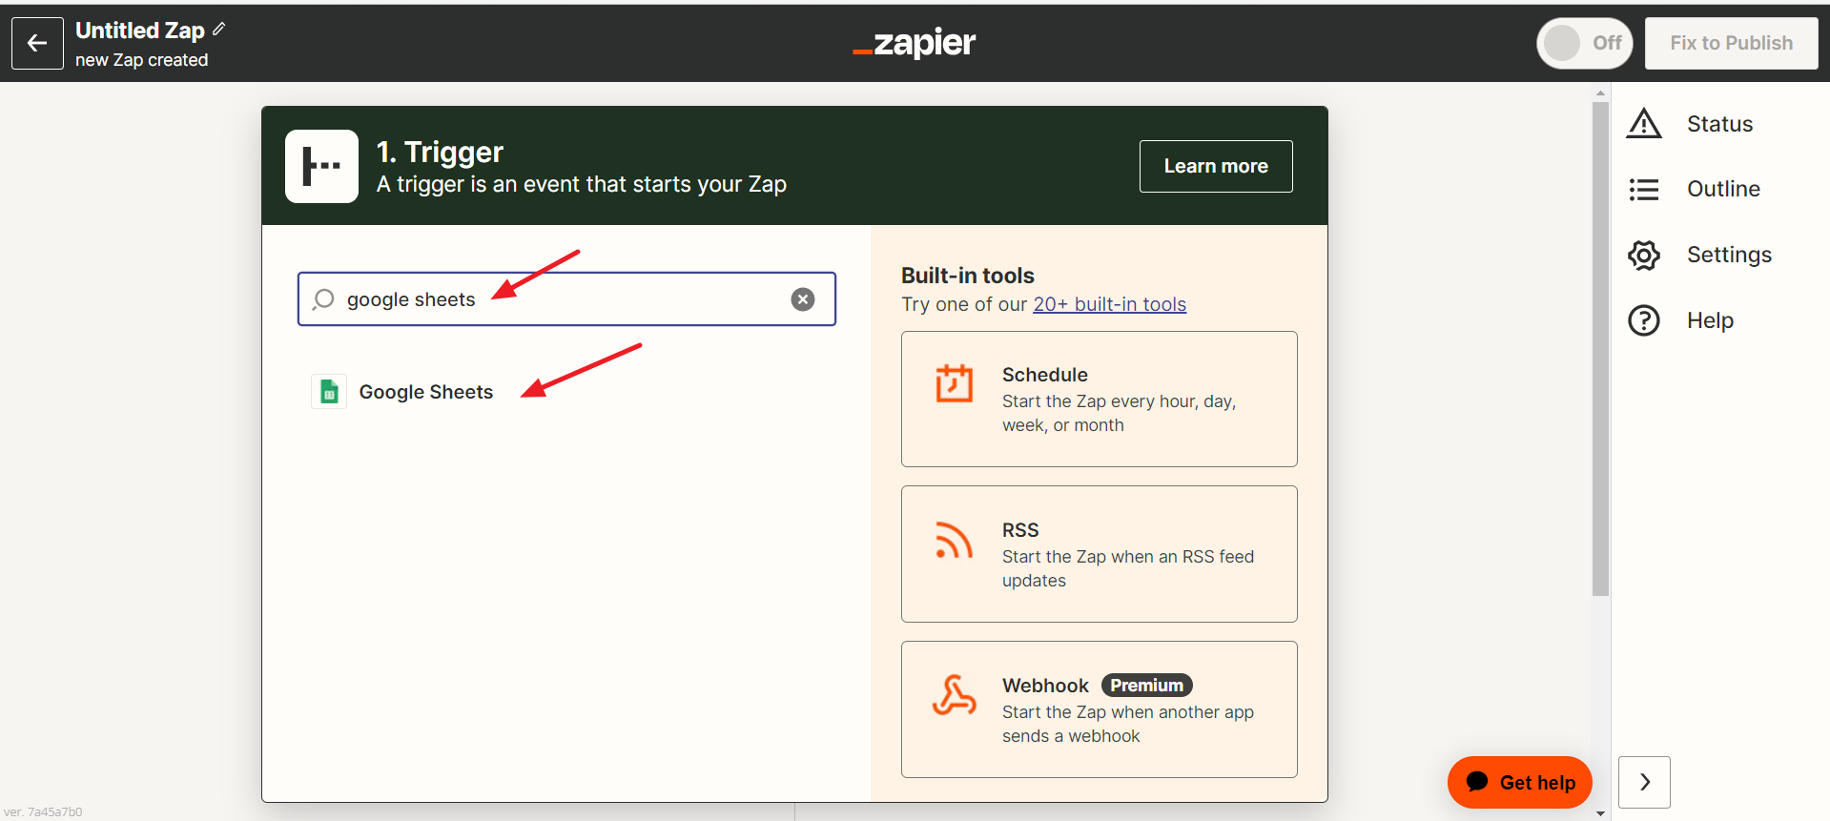Open the Status warning triangle icon
Screen dimensions: 1830x821
(x=1644, y=124)
